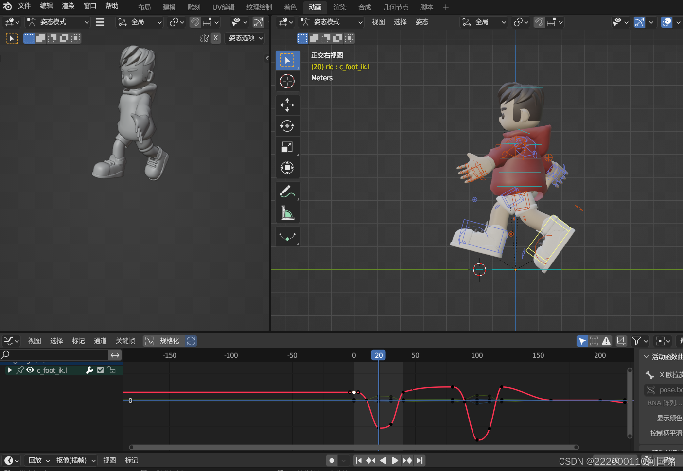Image resolution: width=683 pixels, height=471 pixels.
Task: Open the 通道 Channel menu in graph editor
Action: 100,341
